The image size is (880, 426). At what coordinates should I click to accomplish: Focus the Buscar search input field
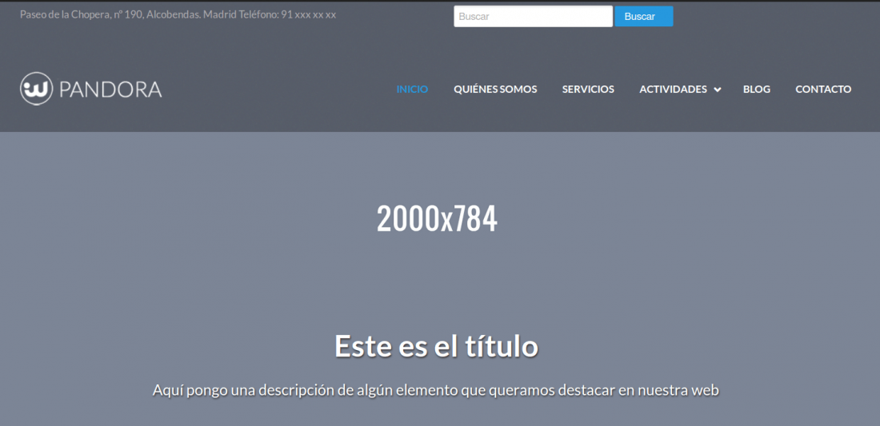533,16
